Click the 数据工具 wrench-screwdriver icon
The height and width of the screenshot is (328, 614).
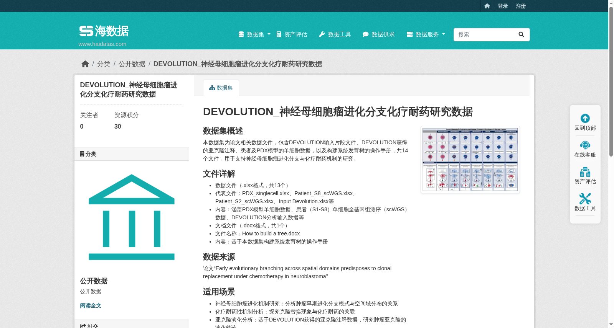click(585, 199)
